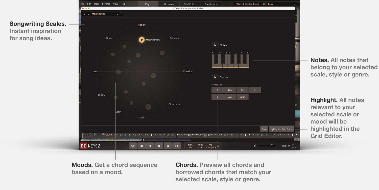Open the Major (Ionian) scale dropdown
The width and height of the screenshot is (379, 190).
[x=105, y=14]
